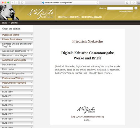Image resolution: width=140 pixels, height=128 pixels.
Task: Open the eKGWB breadcrumb link
Action: point(14,23)
